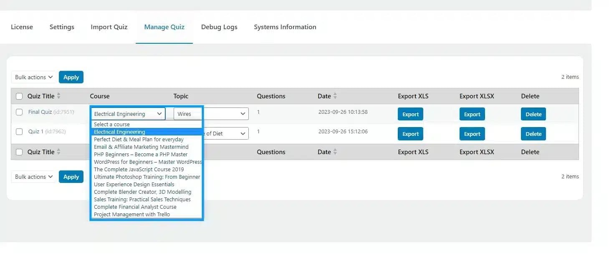Open the Import Quiz tab
609x270 pixels.
coord(109,27)
